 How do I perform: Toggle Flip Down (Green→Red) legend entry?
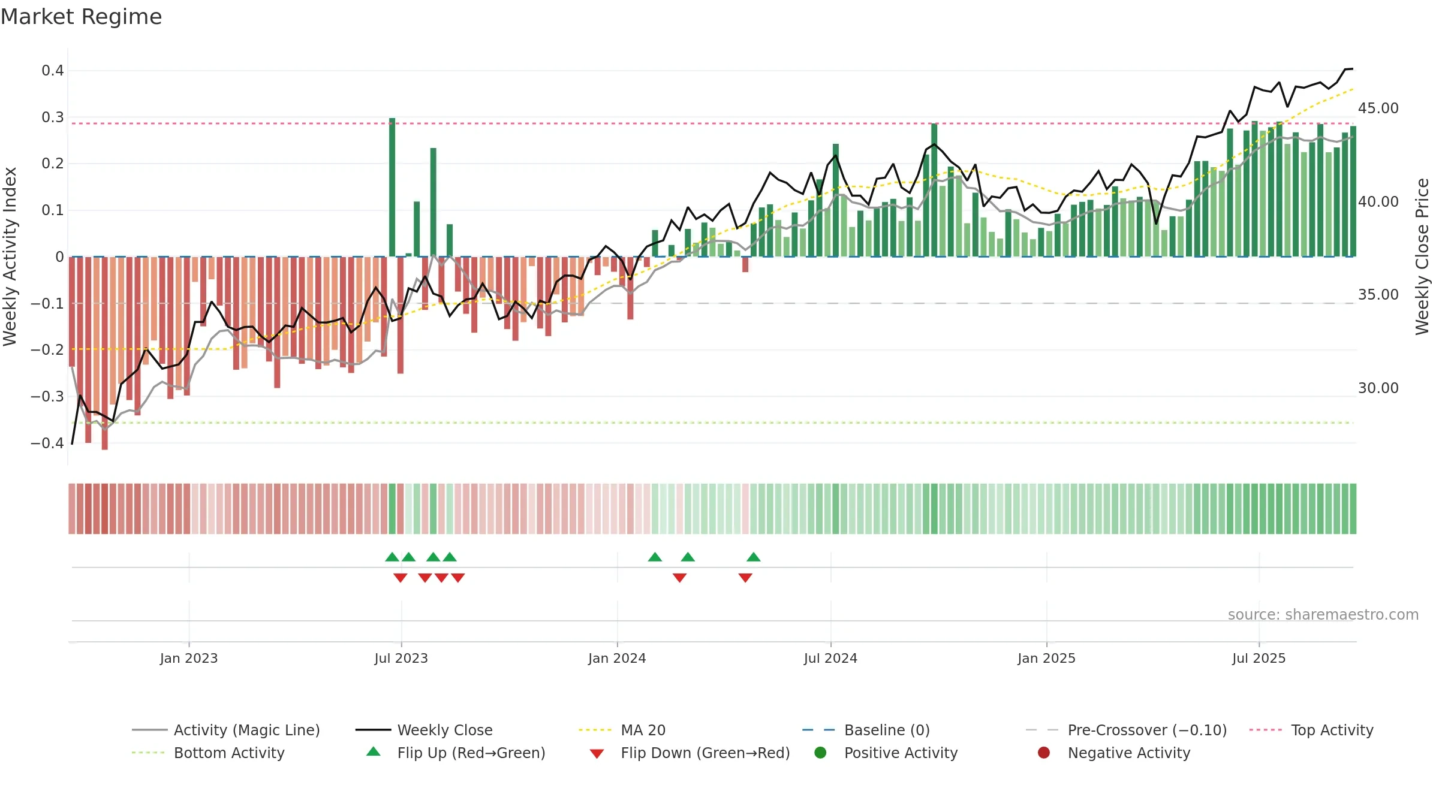tap(690, 753)
